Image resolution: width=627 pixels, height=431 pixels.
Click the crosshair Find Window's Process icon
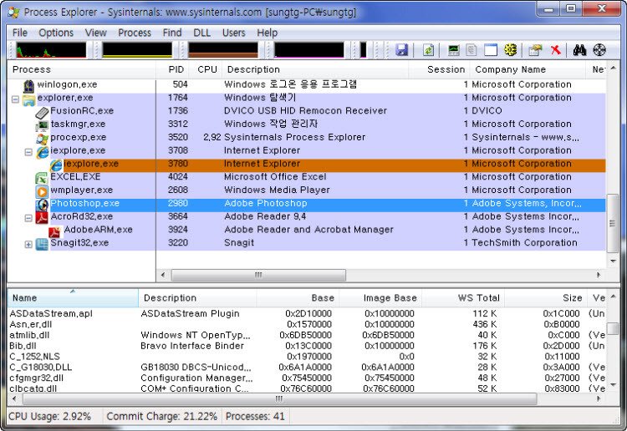[x=599, y=50]
